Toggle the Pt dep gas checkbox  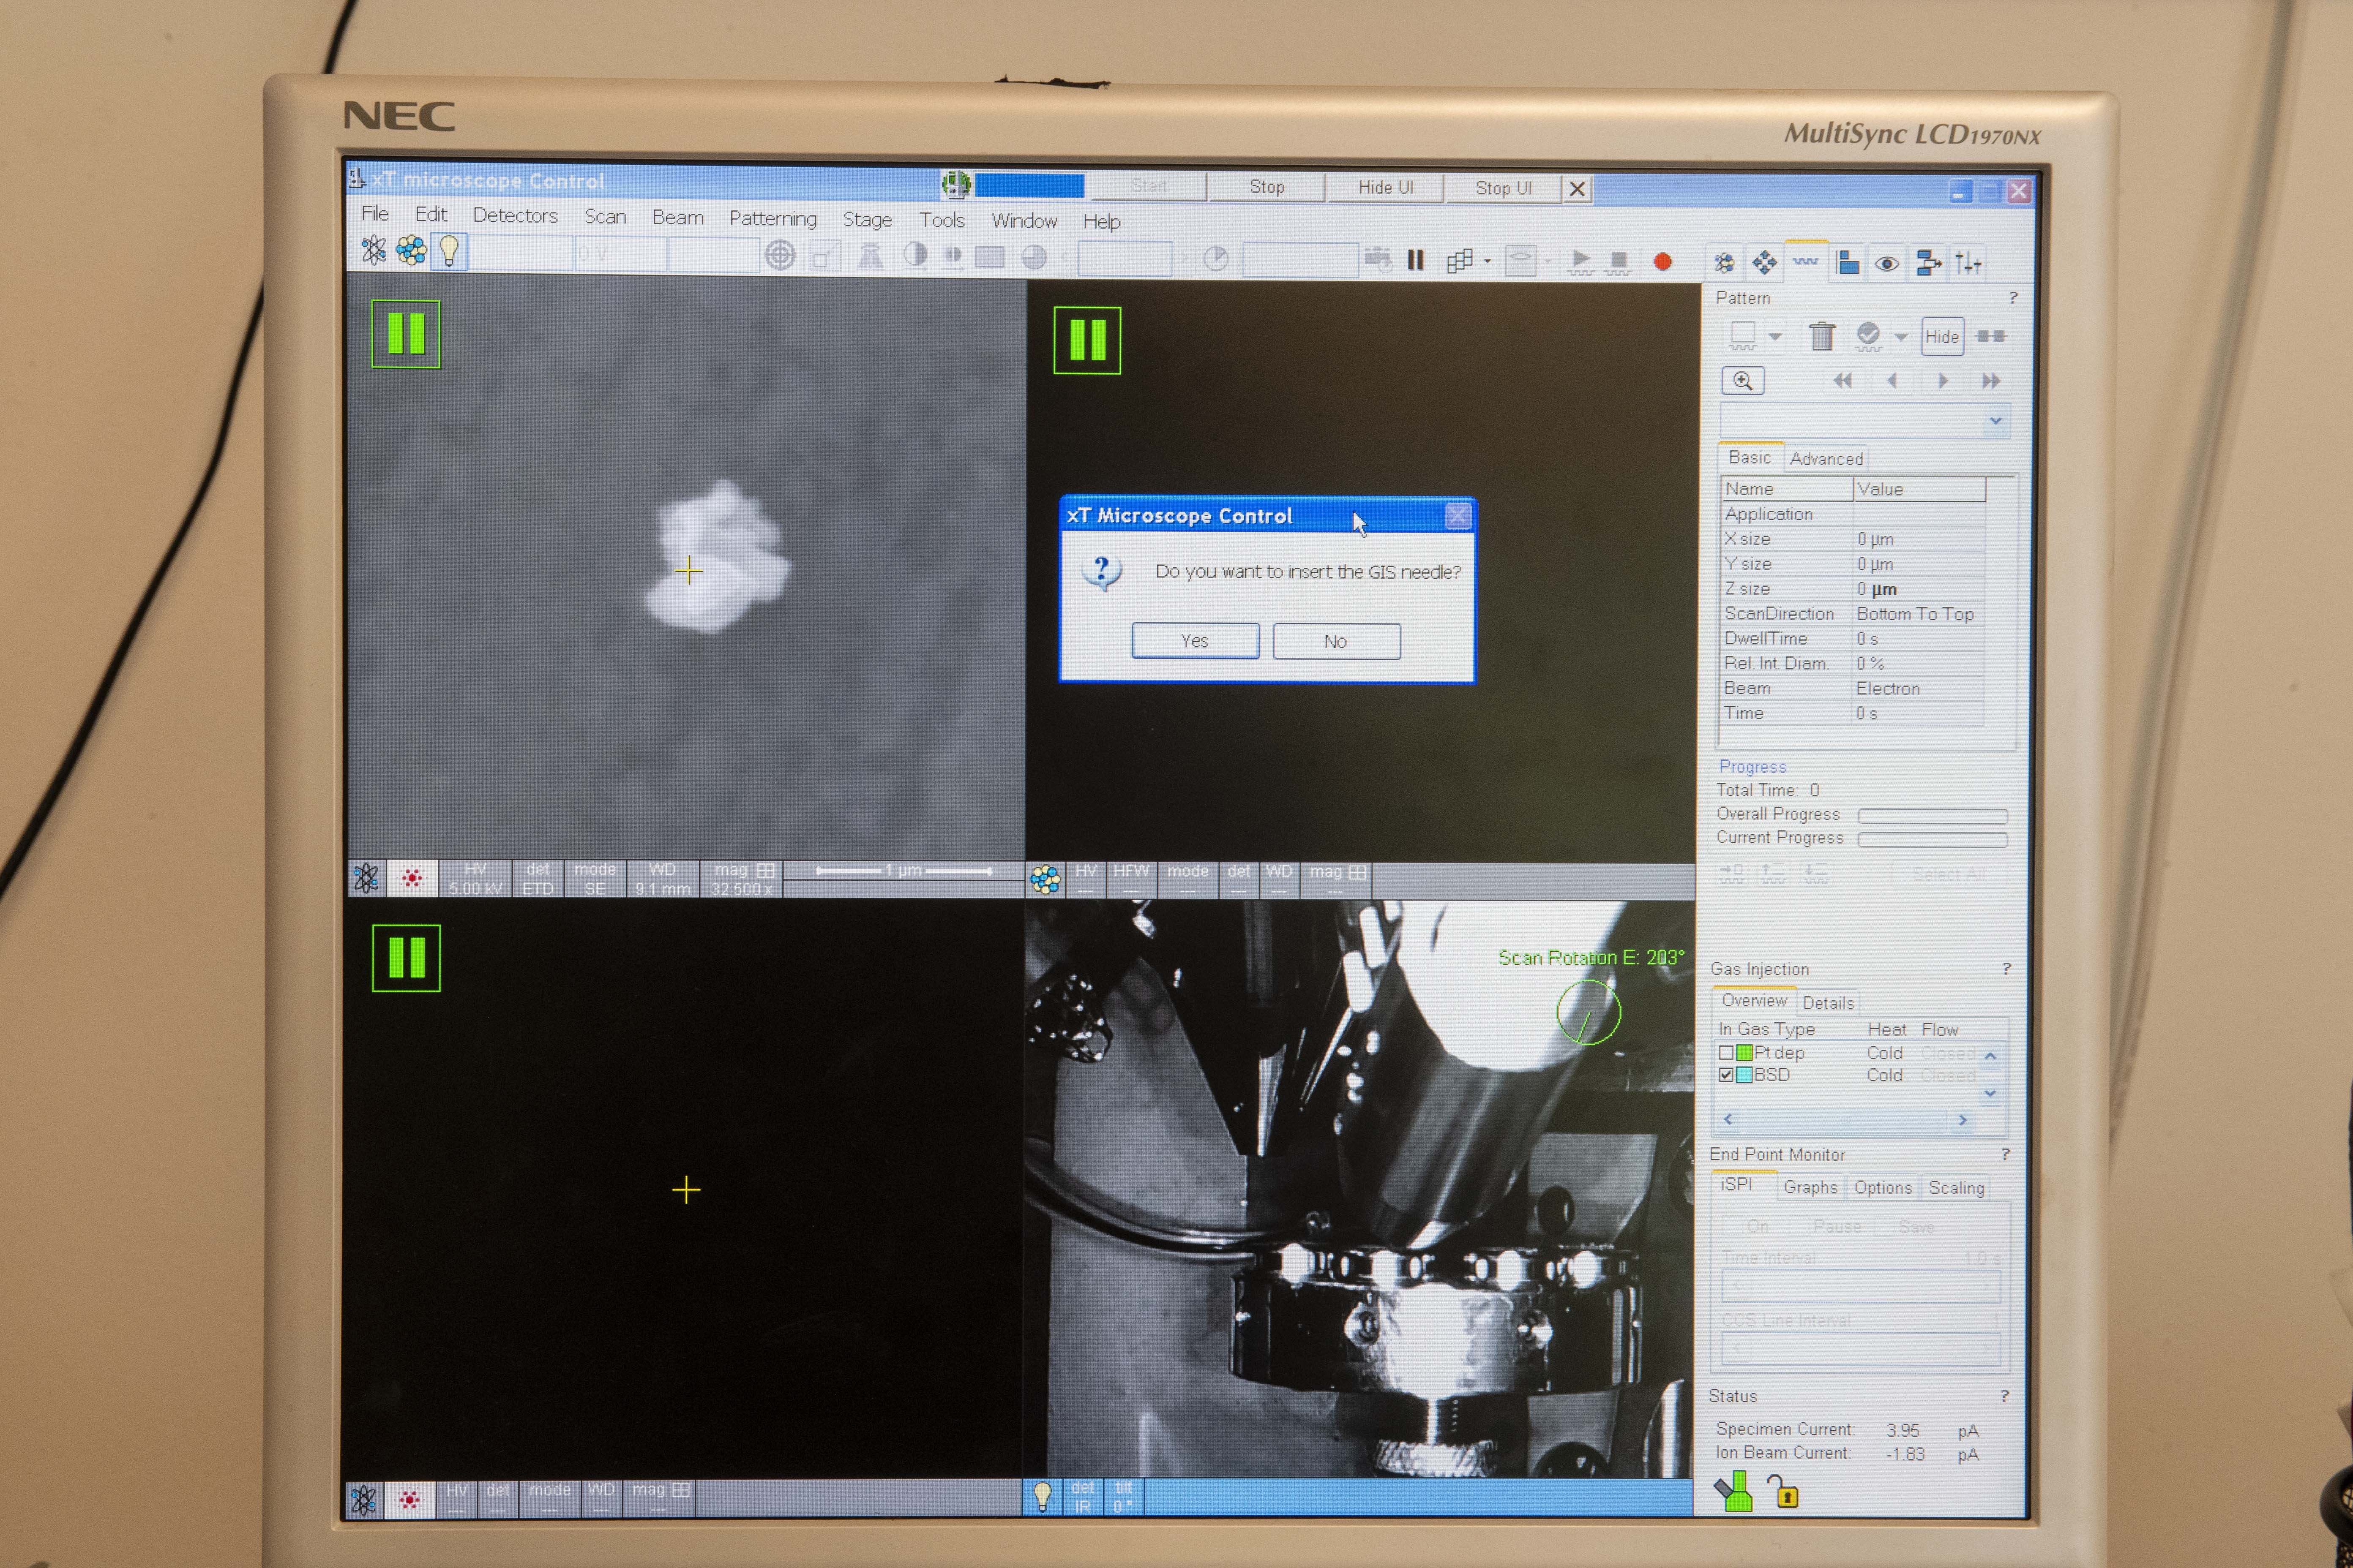pyautogui.click(x=1726, y=1053)
